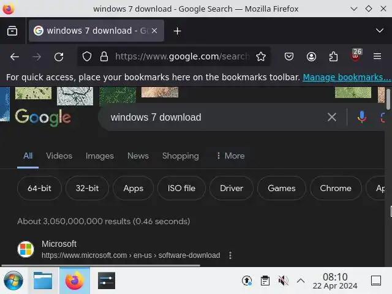The height and width of the screenshot is (294, 392).
Task: Click the About 3,050,000,000 results text
Action: click(x=104, y=221)
